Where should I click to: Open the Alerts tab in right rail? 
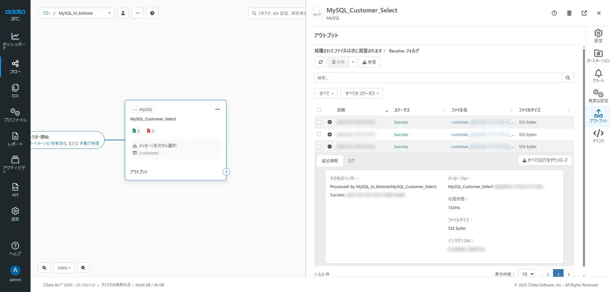(x=598, y=76)
